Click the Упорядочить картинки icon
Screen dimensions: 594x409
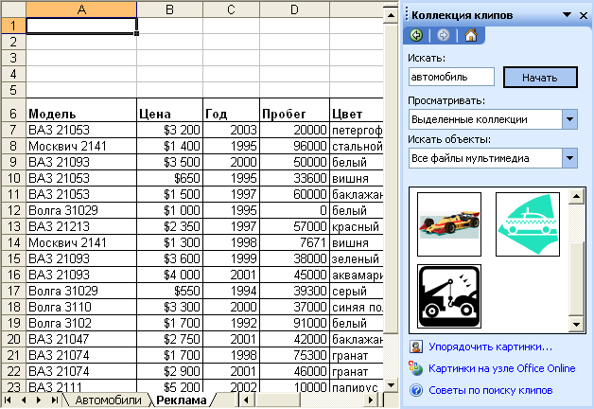tap(416, 347)
